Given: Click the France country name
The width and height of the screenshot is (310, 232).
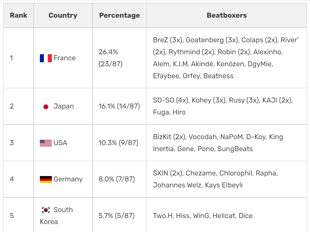Looking at the screenshot, I should (x=64, y=58).
